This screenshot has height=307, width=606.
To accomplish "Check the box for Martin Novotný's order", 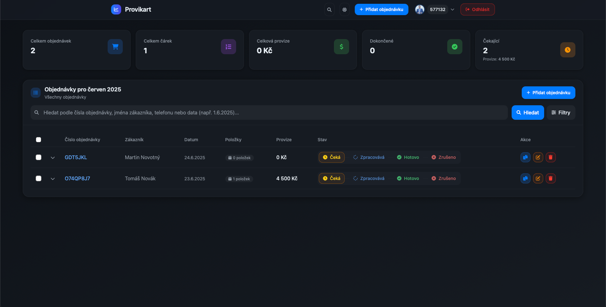I will click(39, 157).
